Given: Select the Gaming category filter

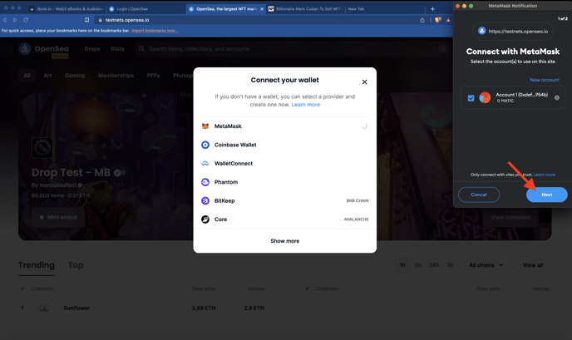Looking at the screenshot, I should (75, 76).
